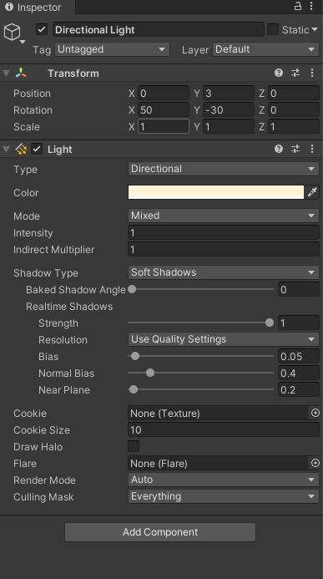Open the Shadow Type dropdown

(224, 272)
